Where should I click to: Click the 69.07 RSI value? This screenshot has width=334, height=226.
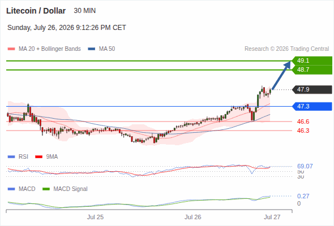pyautogui.click(x=305, y=166)
